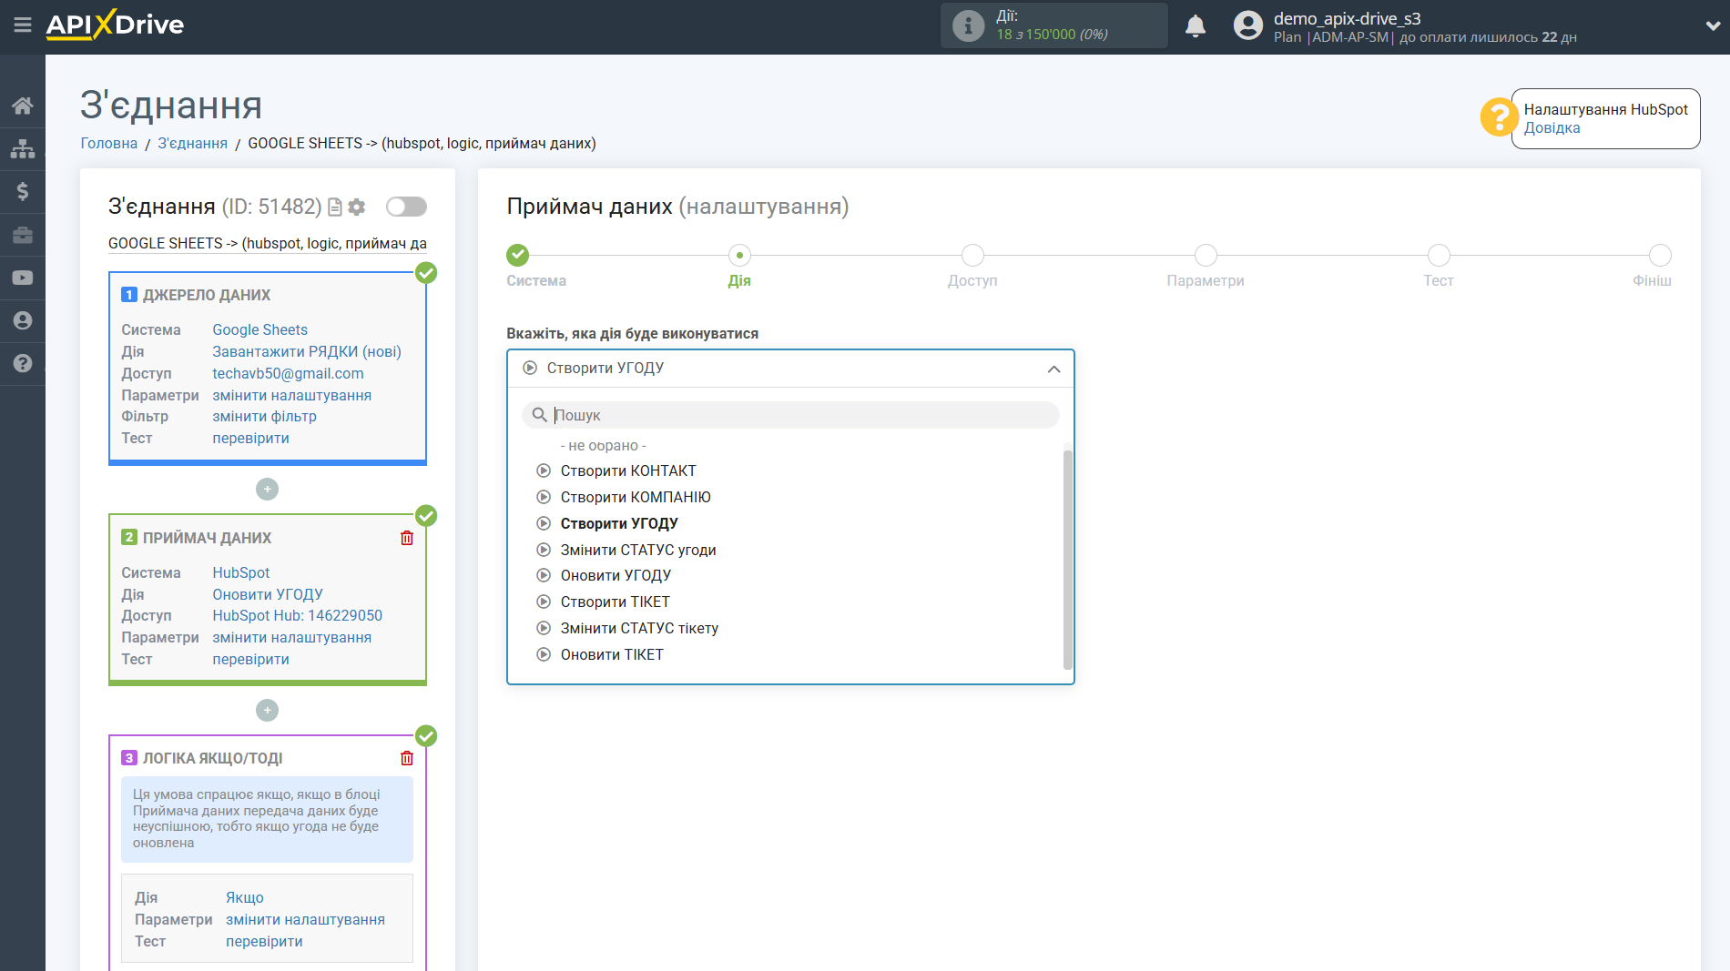1730x971 pixels.
Task: Toggle the connection on/off switch
Action: pyautogui.click(x=406, y=207)
